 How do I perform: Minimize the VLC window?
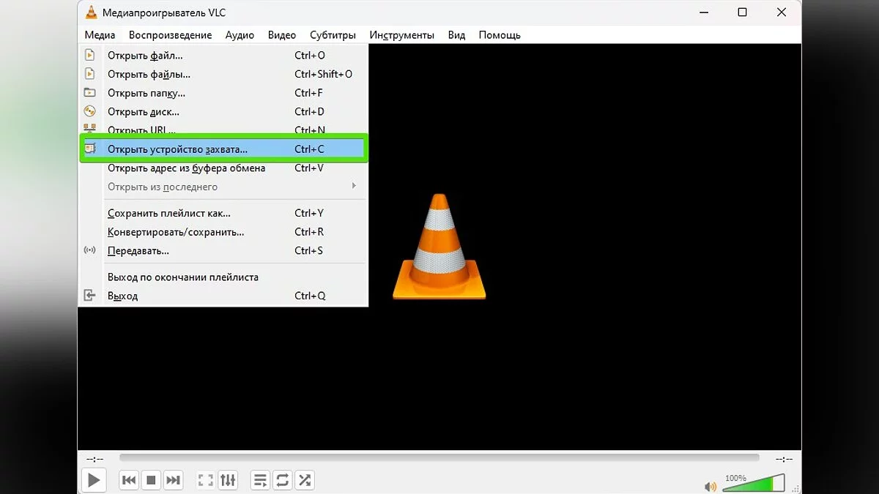(x=702, y=12)
